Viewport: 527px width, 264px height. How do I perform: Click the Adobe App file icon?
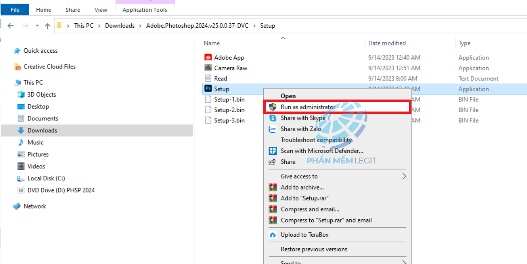(x=208, y=58)
